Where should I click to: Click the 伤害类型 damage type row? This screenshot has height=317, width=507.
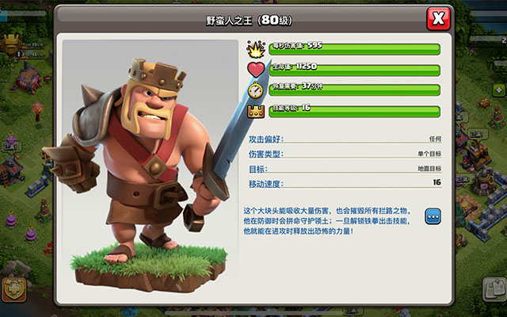click(345, 154)
